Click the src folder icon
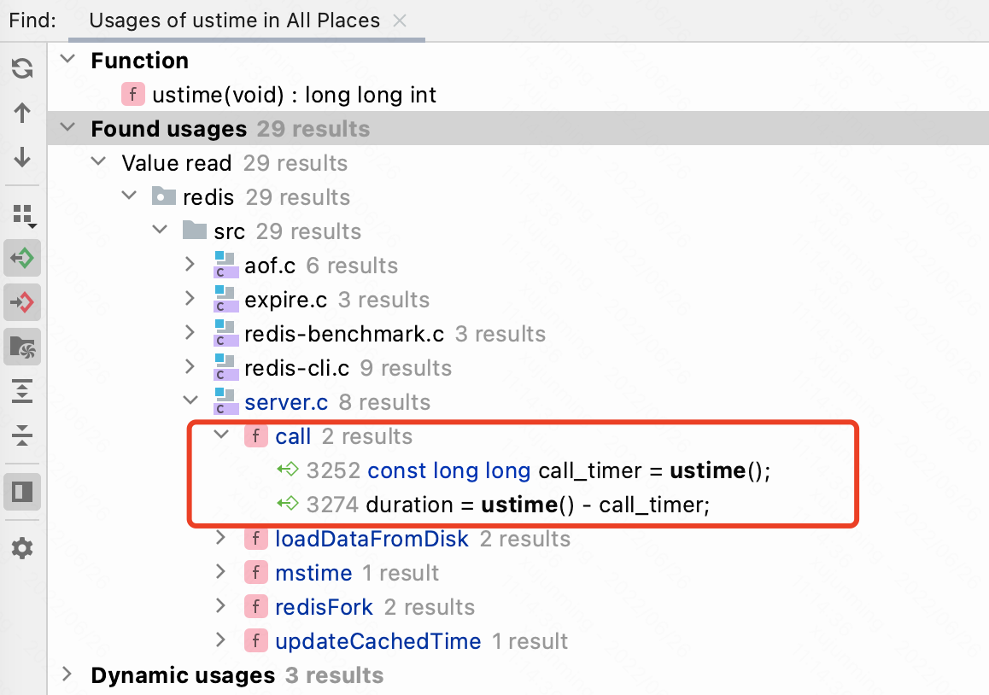Viewport: 989px width, 695px height. pyautogui.click(x=195, y=231)
